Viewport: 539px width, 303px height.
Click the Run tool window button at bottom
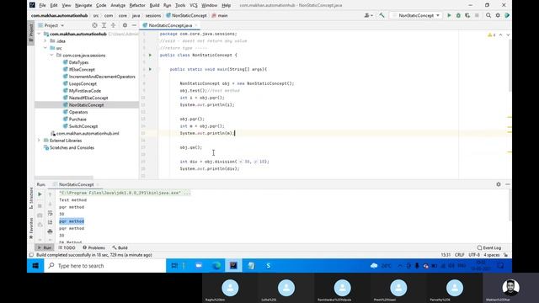pyautogui.click(x=45, y=247)
